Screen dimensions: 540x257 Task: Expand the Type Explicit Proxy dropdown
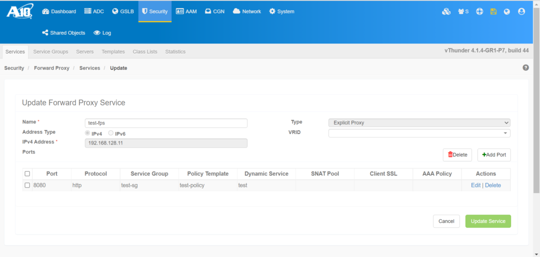419,122
